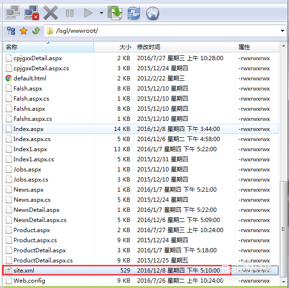Click the 14 KB size of Index.aspx
This screenshot has height=288, width=289.
[x=122, y=129]
